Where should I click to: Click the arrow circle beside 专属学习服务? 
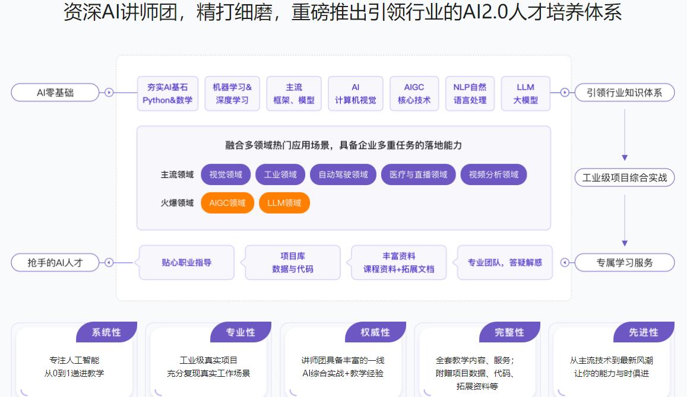(565, 262)
